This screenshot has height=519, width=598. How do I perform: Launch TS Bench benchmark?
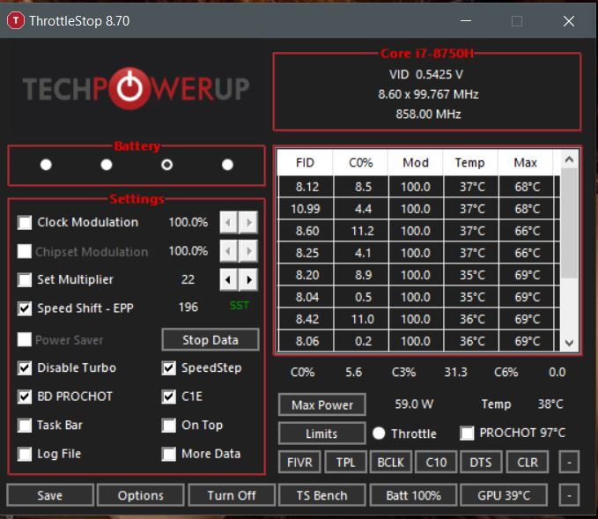322,495
